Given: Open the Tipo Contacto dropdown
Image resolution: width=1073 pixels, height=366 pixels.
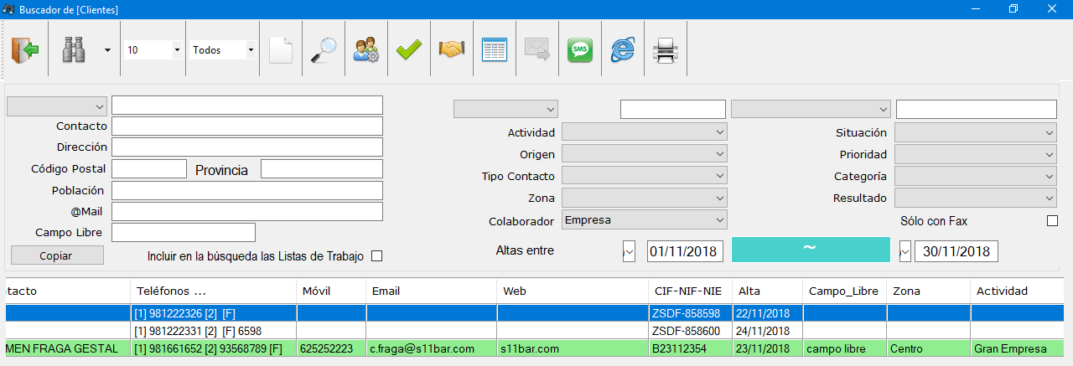Looking at the screenshot, I should (645, 176).
